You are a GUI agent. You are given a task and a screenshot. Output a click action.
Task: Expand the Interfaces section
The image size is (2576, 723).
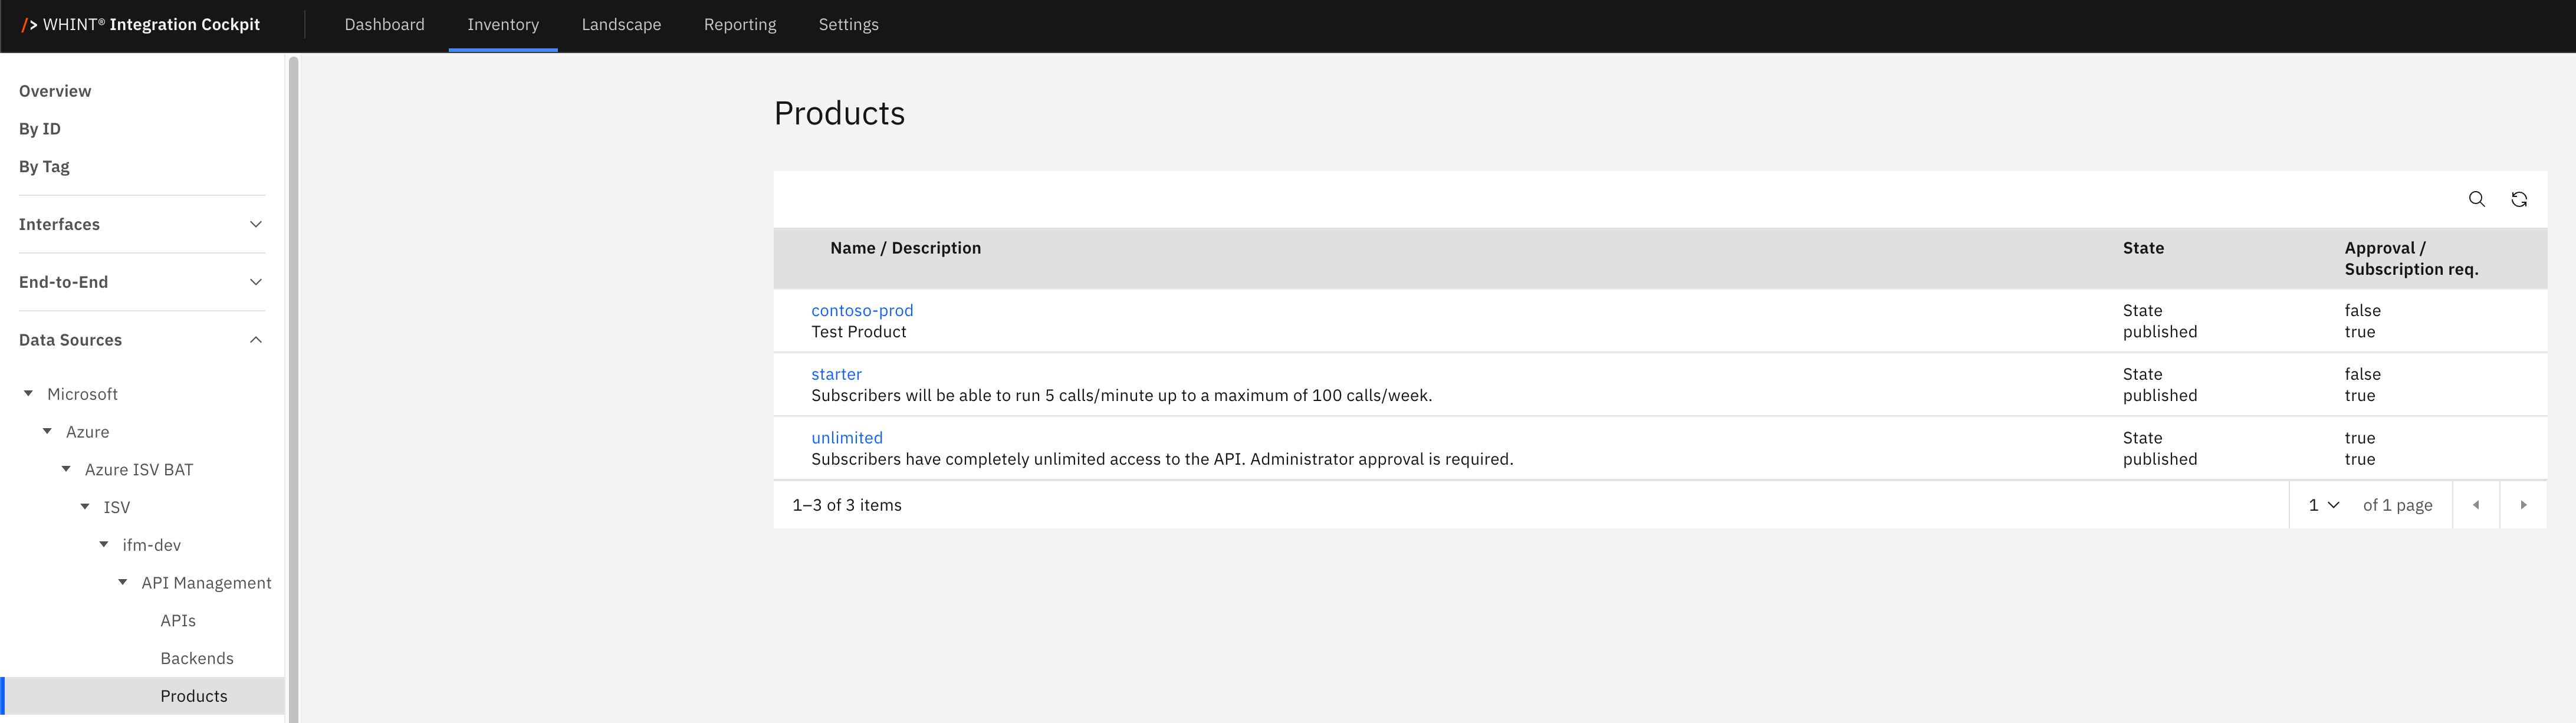point(255,224)
